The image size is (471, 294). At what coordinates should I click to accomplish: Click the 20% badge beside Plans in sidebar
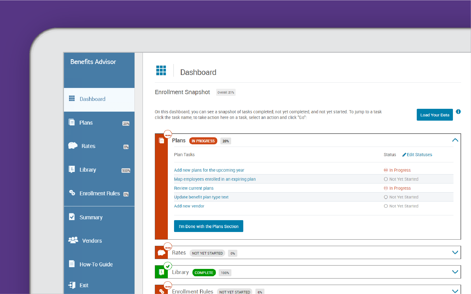tap(126, 123)
